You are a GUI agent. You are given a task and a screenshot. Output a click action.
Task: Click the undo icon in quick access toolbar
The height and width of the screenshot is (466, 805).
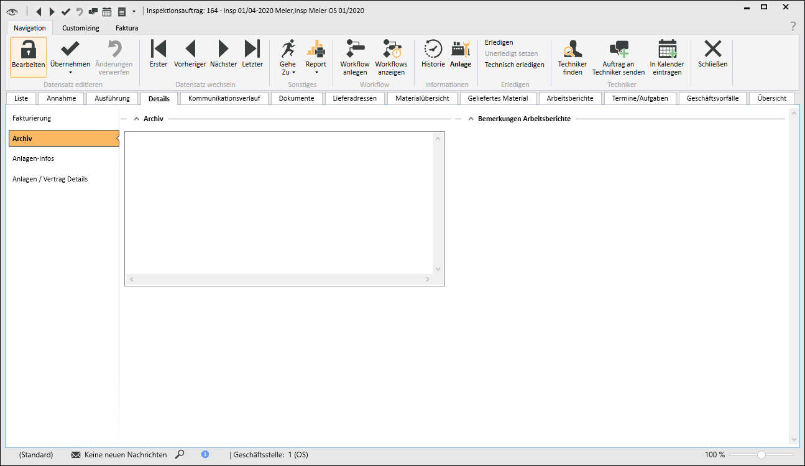tap(80, 11)
